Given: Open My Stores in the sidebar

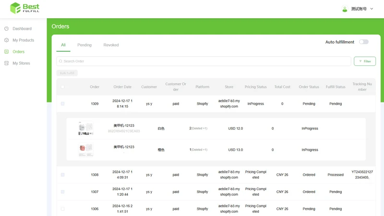Looking at the screenshot, I should click(x=21, y=63).
